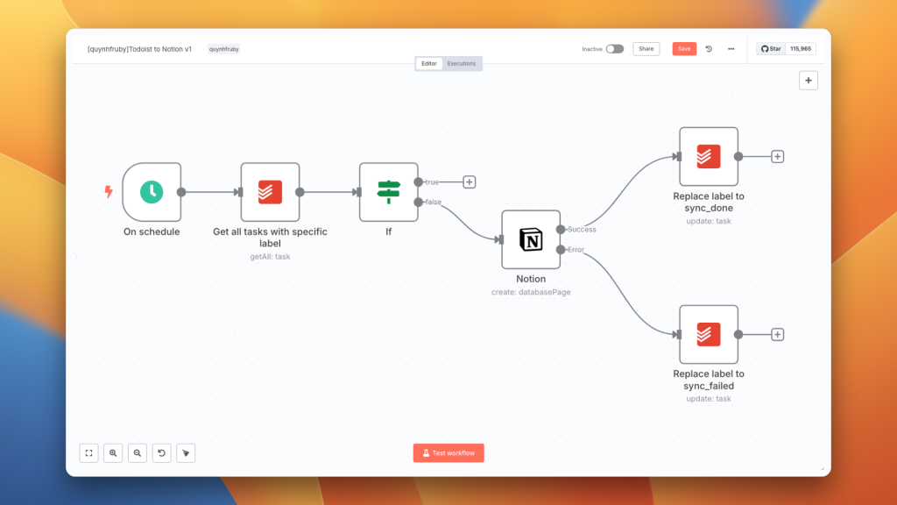Toggle workflow from Inactive to active
The image size is (897, 505).
click(x=615, y=49)
